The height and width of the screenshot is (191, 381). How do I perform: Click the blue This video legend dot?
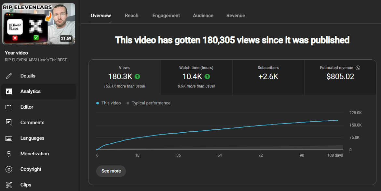coord(98,103)
